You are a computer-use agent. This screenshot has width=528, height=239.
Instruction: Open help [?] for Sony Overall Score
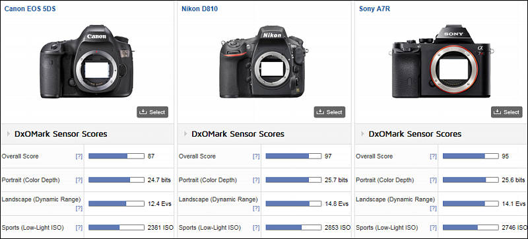point(433,156)
